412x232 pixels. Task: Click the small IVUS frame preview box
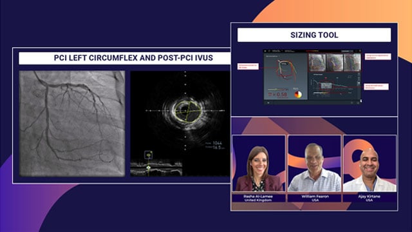click(149, 155)
